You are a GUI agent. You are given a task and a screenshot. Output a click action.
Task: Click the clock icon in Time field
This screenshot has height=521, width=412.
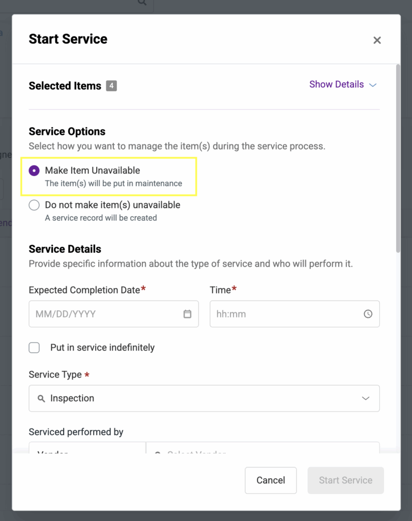coord(368,314)
